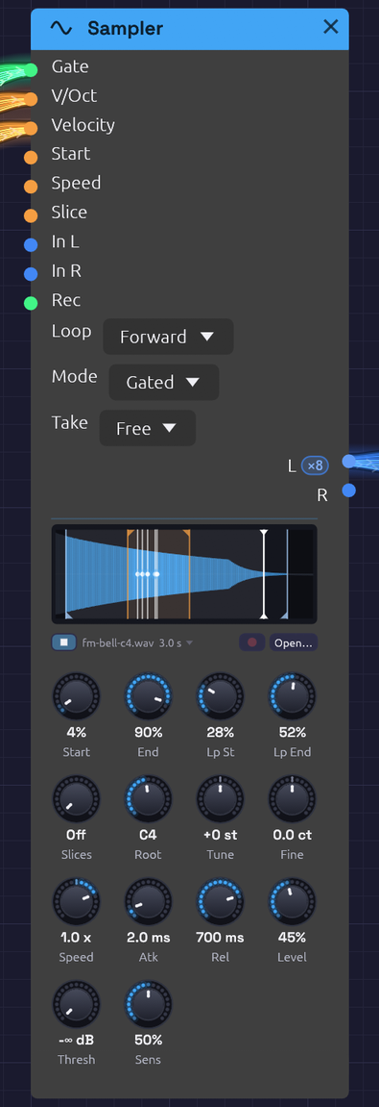Click the Thresh knob at -∞ dB

[76, 1004]
